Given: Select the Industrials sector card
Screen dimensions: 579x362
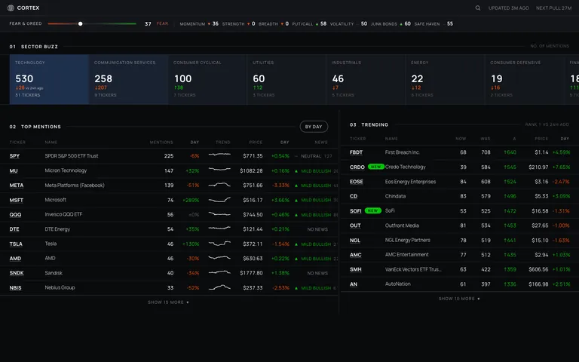Looking at the screenshot, I should [x=366, y=79].
